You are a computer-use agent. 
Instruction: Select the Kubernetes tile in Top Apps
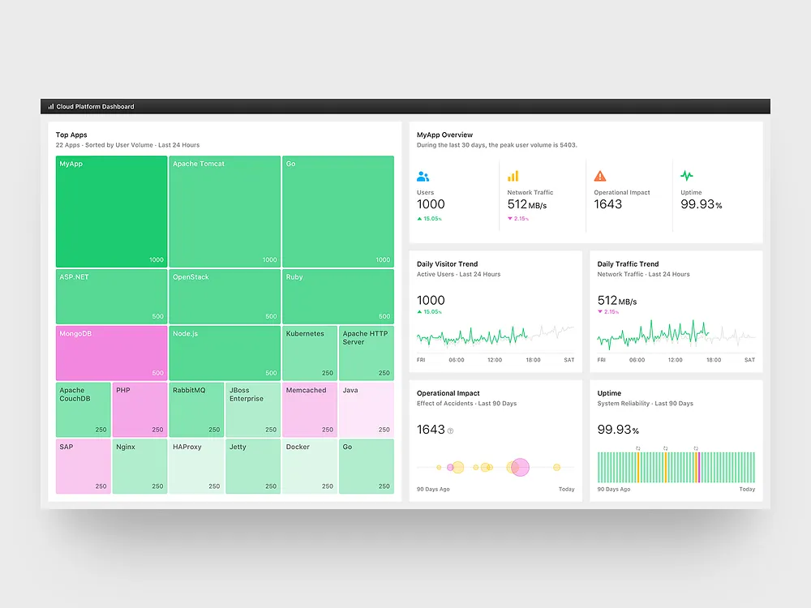click(309, 353)
